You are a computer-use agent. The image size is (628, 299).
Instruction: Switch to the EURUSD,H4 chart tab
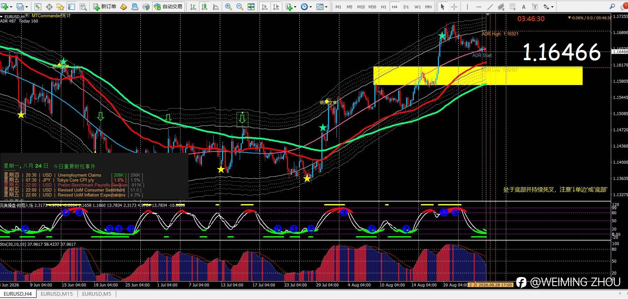(x=18, y=294)
